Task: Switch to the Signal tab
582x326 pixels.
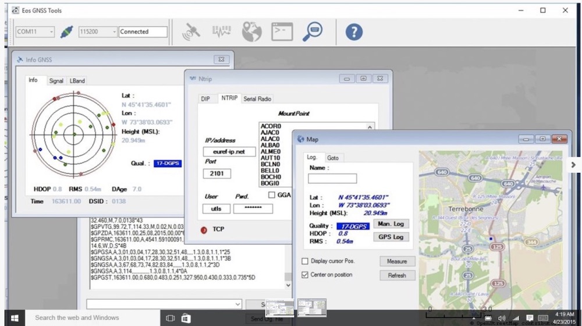Action: 56,81
